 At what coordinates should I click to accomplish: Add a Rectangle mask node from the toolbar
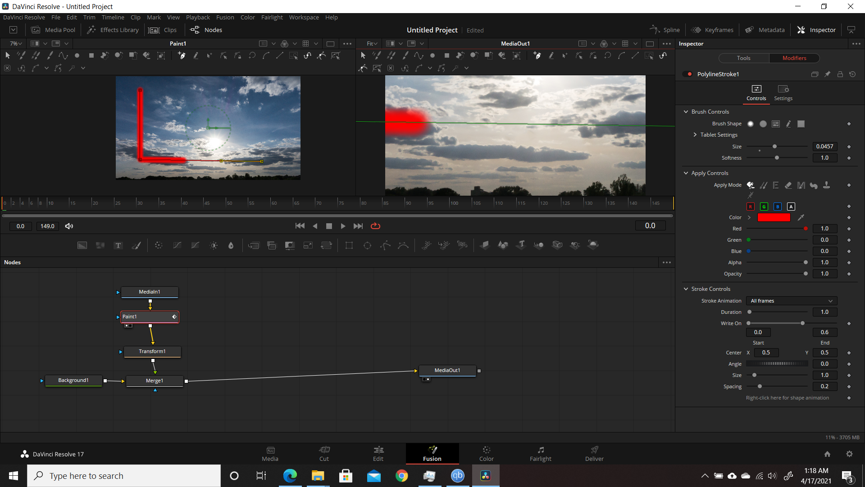(x=349, y=245)
